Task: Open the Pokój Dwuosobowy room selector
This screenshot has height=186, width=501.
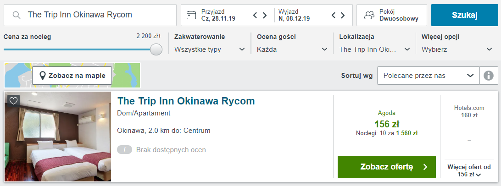Action: coord(392,15)
